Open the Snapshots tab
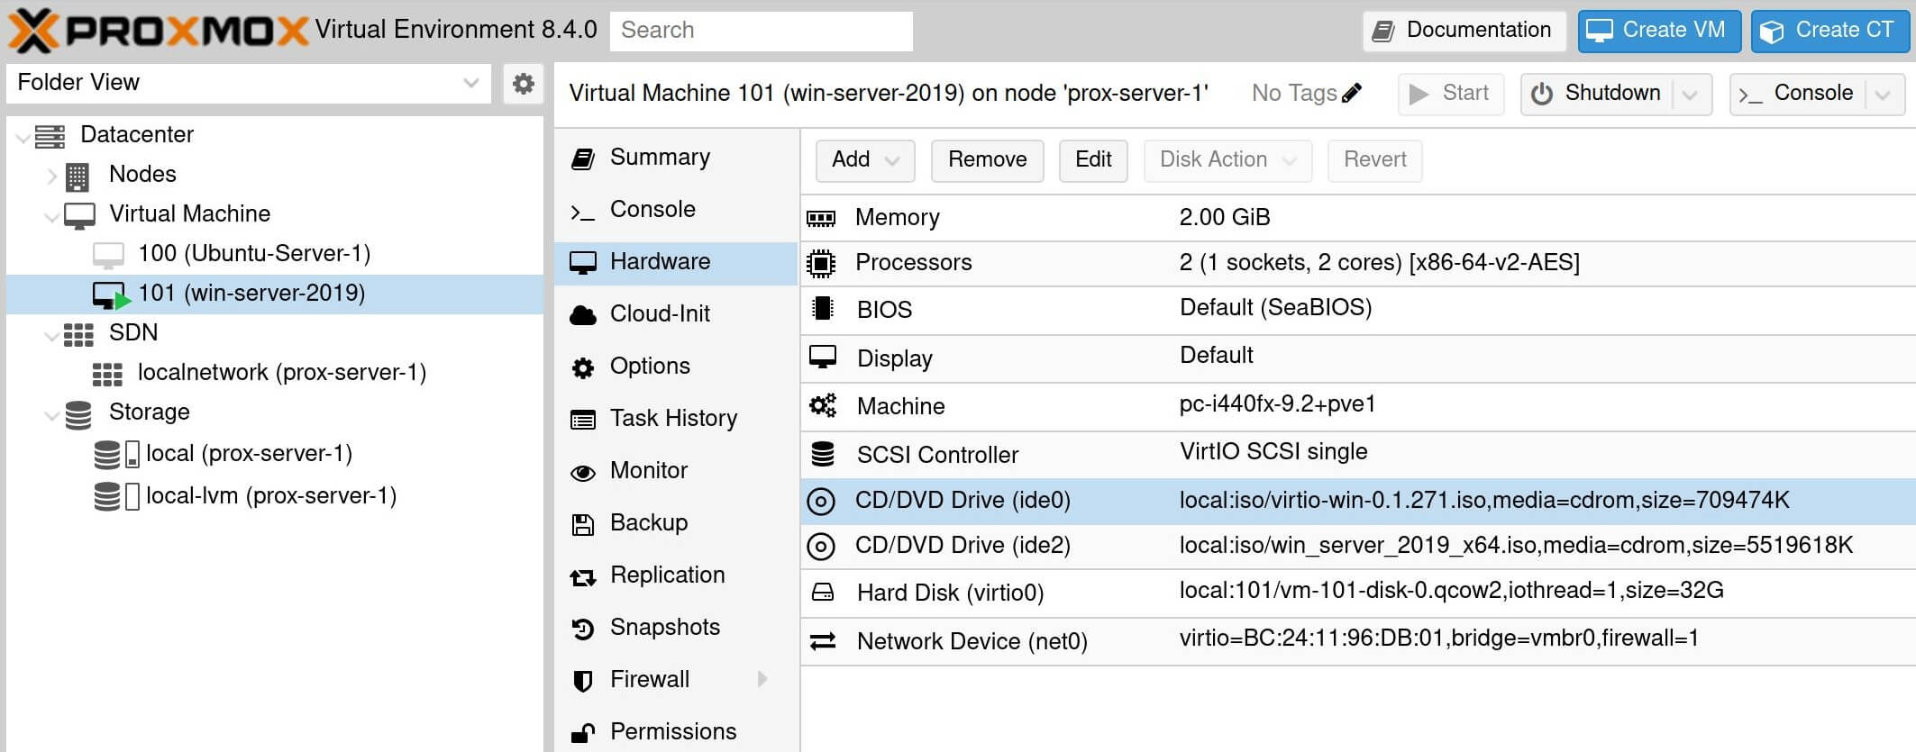The image size is (1916, 752). [676, 628]
